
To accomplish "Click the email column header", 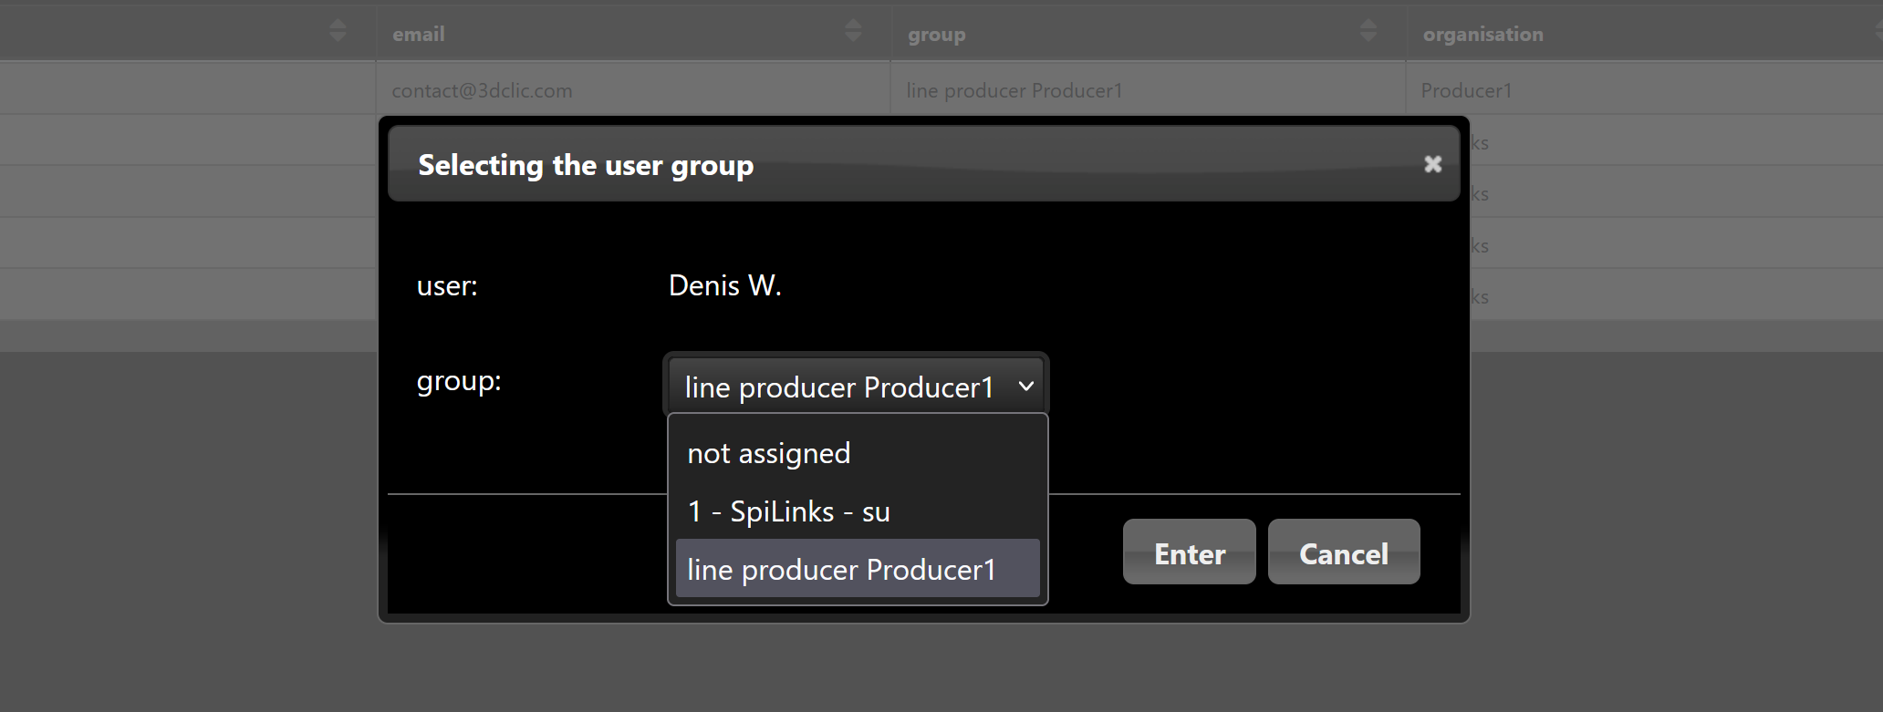I will point(419,35).
